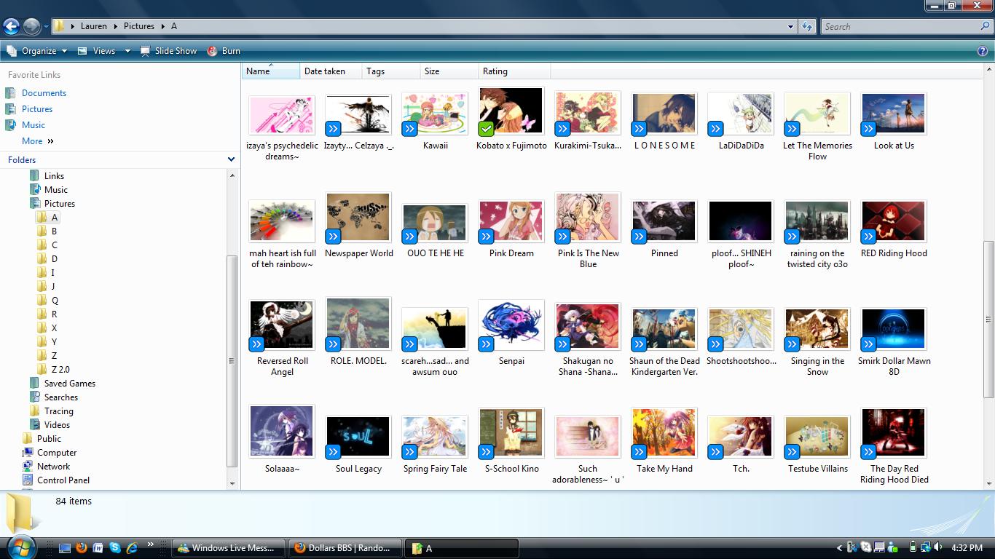The width and height of the screenshot is (995, 559).
Task: Open Control Panel in folder tree
Action: (63, 480)
